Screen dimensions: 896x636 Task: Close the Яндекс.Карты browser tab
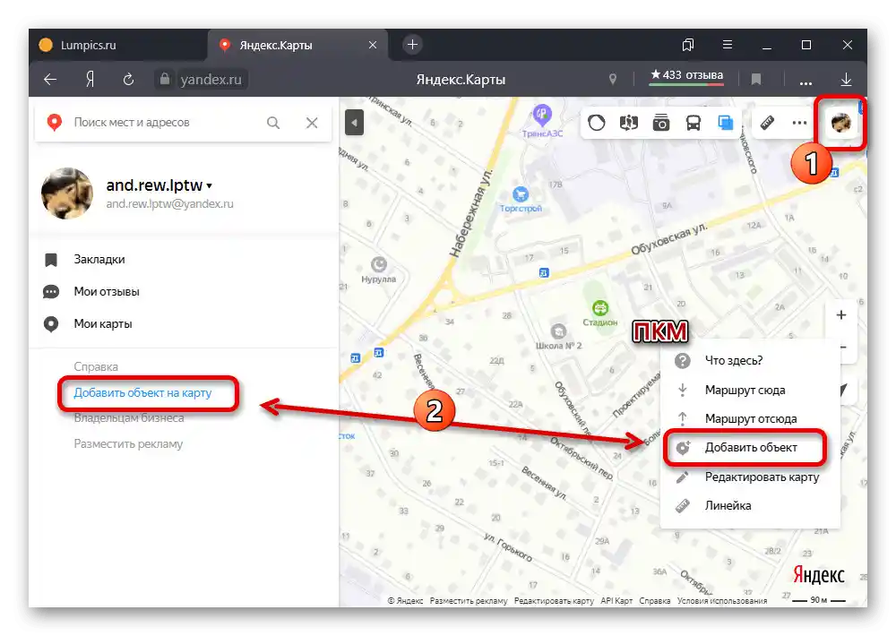coord(373,45)
